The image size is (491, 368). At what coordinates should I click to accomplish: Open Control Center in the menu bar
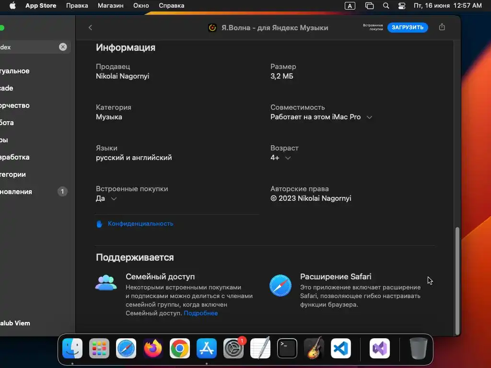(402, 6)
